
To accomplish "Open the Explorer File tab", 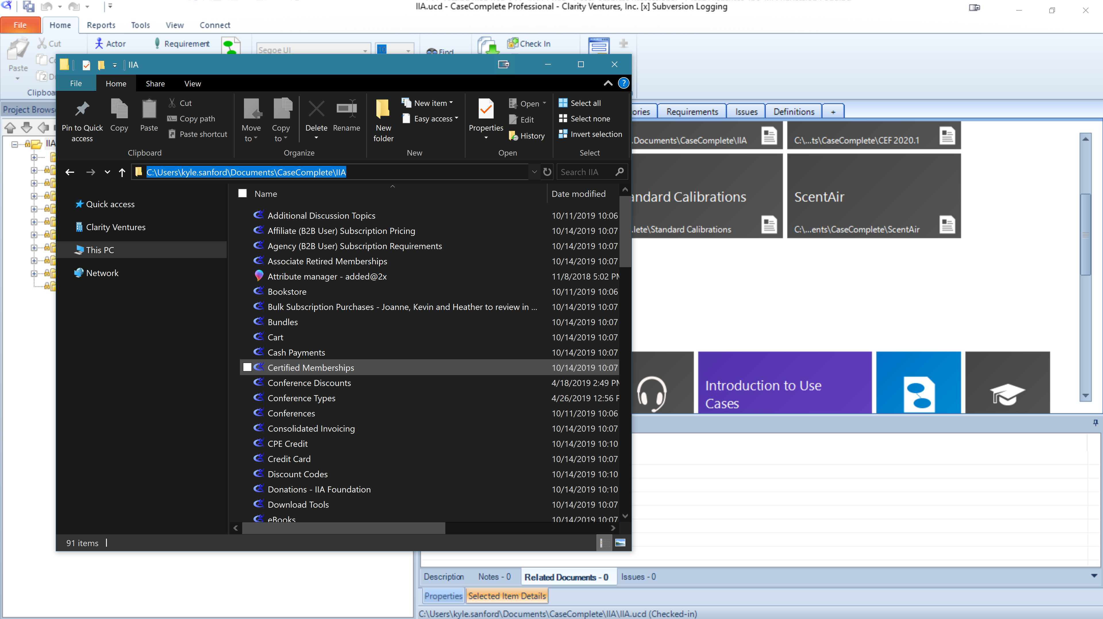I will click(x=76, y=83).
